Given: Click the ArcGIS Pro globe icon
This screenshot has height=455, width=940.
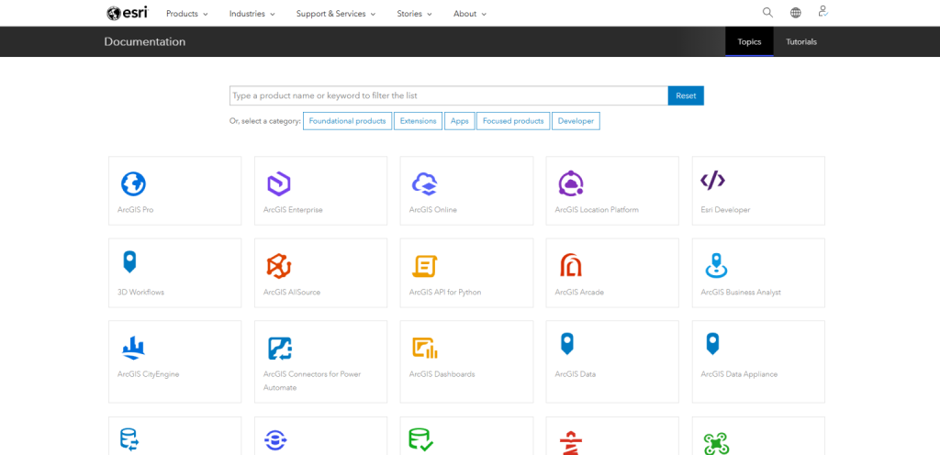Looking at the screenshot, I should (x=133, y=183).
